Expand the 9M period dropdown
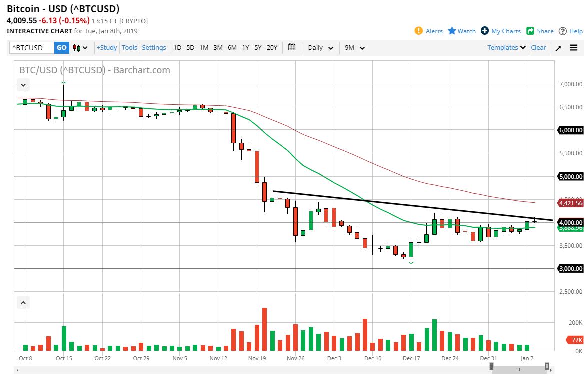The width and height of the screenshot is (586, 376). 355,48
